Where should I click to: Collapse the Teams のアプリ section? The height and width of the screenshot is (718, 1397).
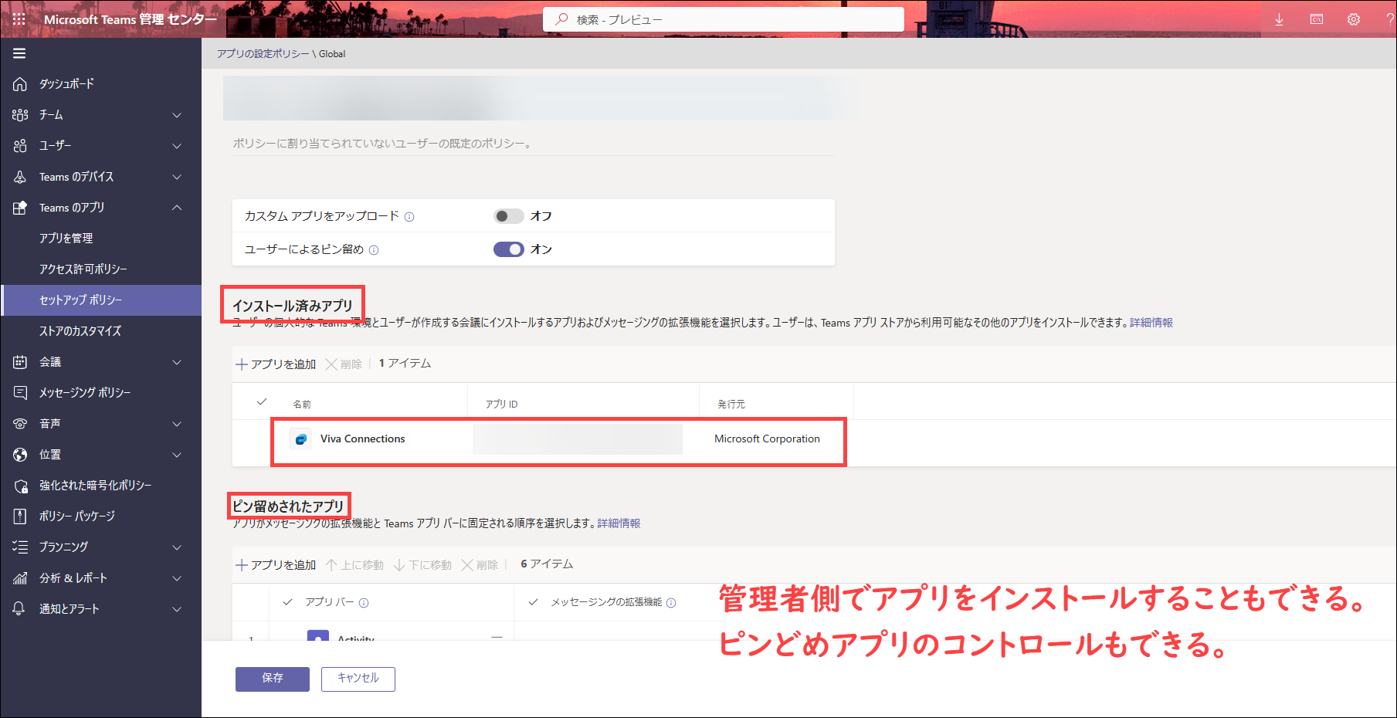coord(177,208)
